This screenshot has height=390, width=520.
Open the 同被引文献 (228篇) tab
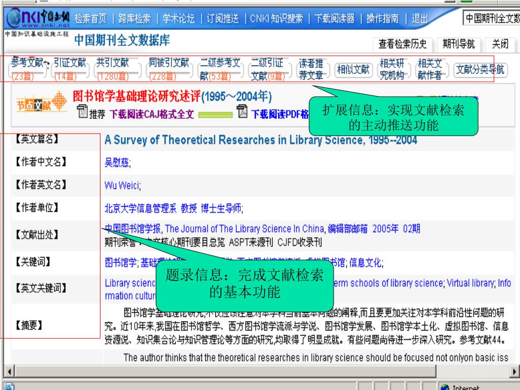pyautogui.click(x=169, y=69)
